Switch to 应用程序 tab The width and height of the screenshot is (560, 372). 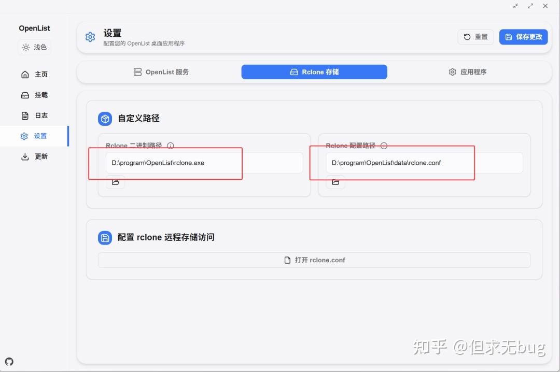tap(468, 72)
